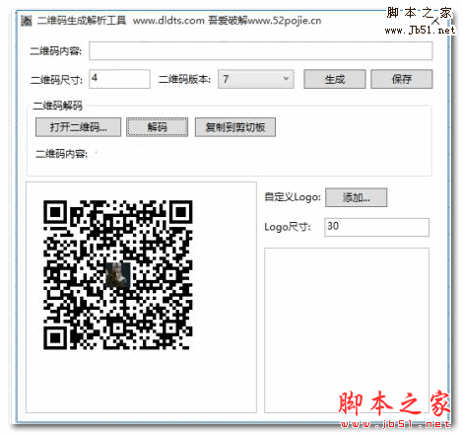Click the 二维码尺寸 size field

[119, 79]
